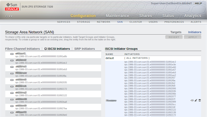Open the Shares main tab
Viewport: 207px width, 117px height.
pos(146,16)
